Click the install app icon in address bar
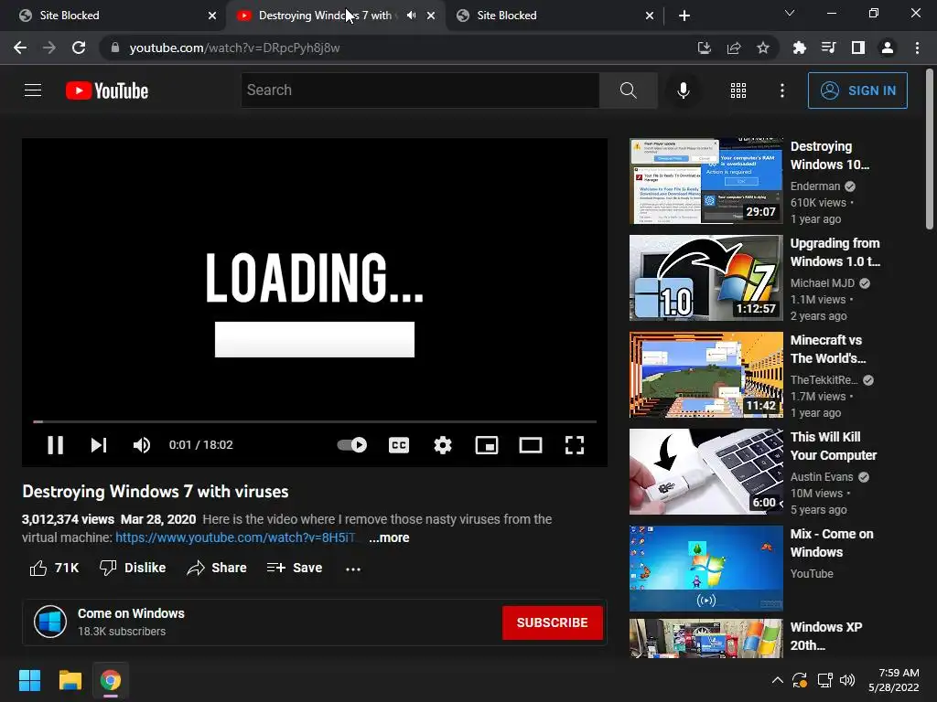937x702 pixels. coord(704,48)
